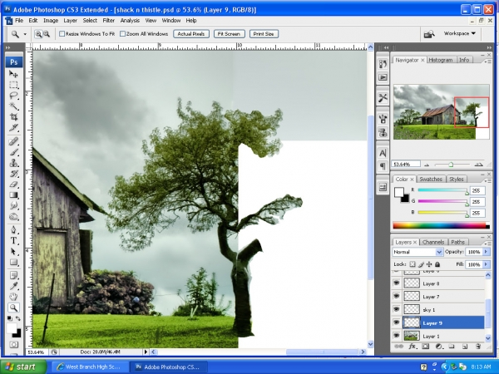The image size is (499, 374).
Task: Open status bar info arrow
Action: pos(146,352)
